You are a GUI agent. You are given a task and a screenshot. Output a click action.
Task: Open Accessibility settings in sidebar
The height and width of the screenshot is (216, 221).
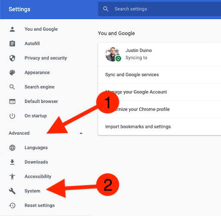[x=38, y=177]
